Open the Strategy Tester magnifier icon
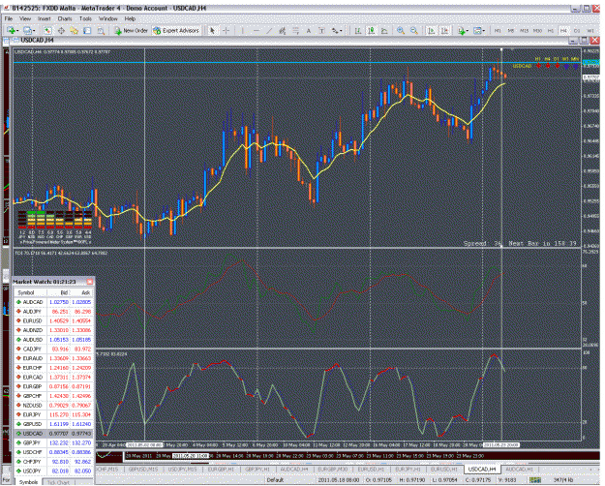The width and height of the screenshot is (605, 486). (x=101, y=30)
